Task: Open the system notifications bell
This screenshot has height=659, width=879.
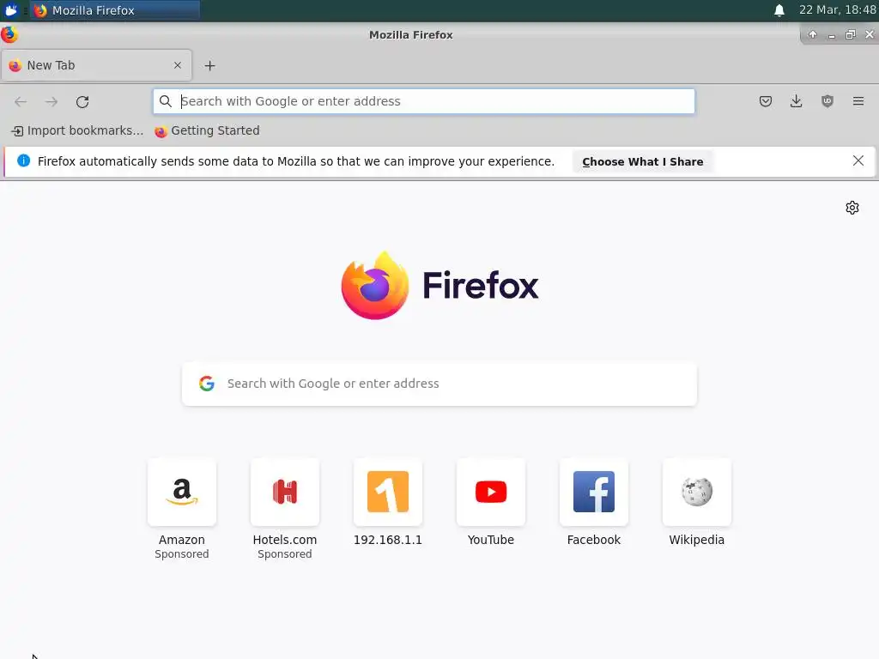Action: (x=779, y=10)
